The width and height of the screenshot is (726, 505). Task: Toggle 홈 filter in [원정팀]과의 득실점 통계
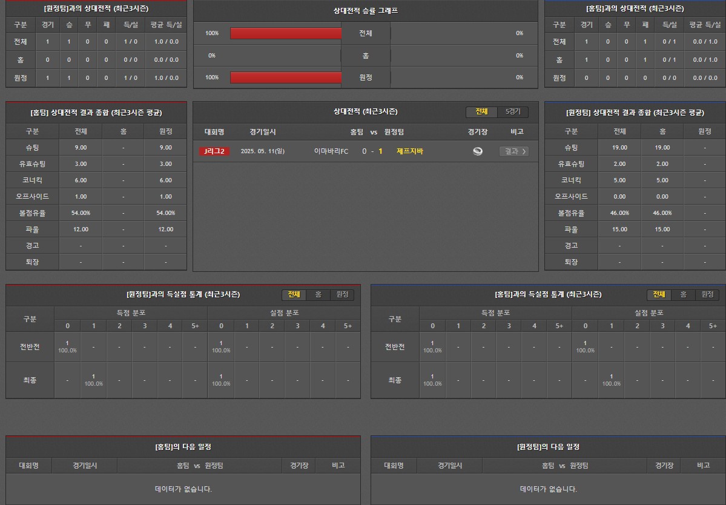point(318,295)
